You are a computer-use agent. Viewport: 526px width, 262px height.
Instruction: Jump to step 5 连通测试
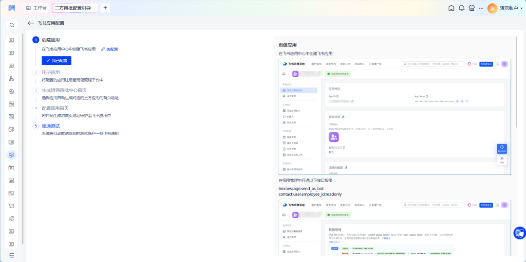click(51, 126)
